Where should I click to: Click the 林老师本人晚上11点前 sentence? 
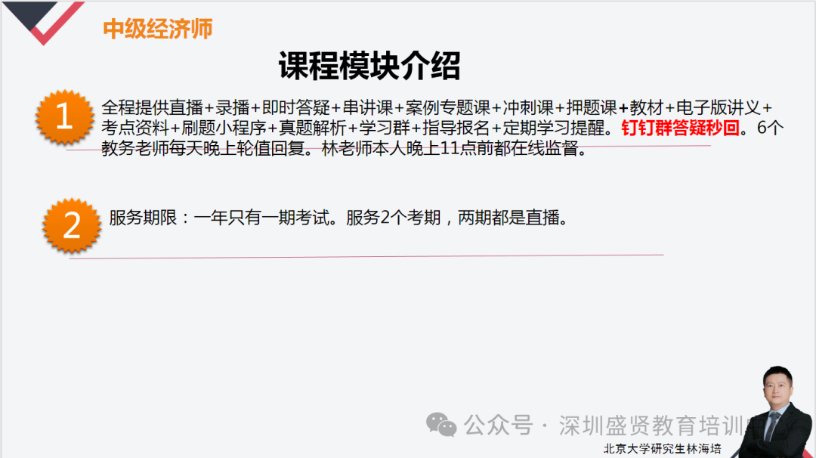(455, 148)
